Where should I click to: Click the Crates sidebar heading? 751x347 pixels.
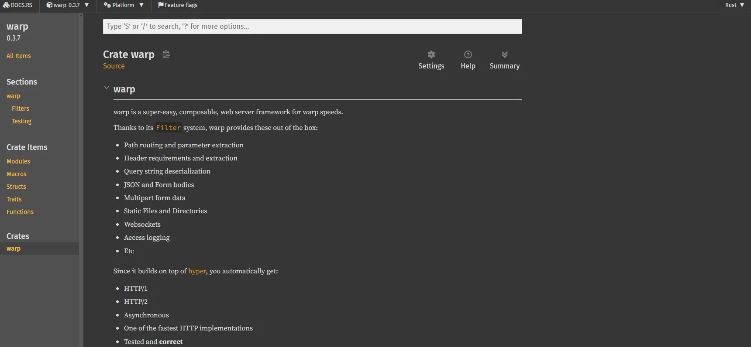[18, 236]
